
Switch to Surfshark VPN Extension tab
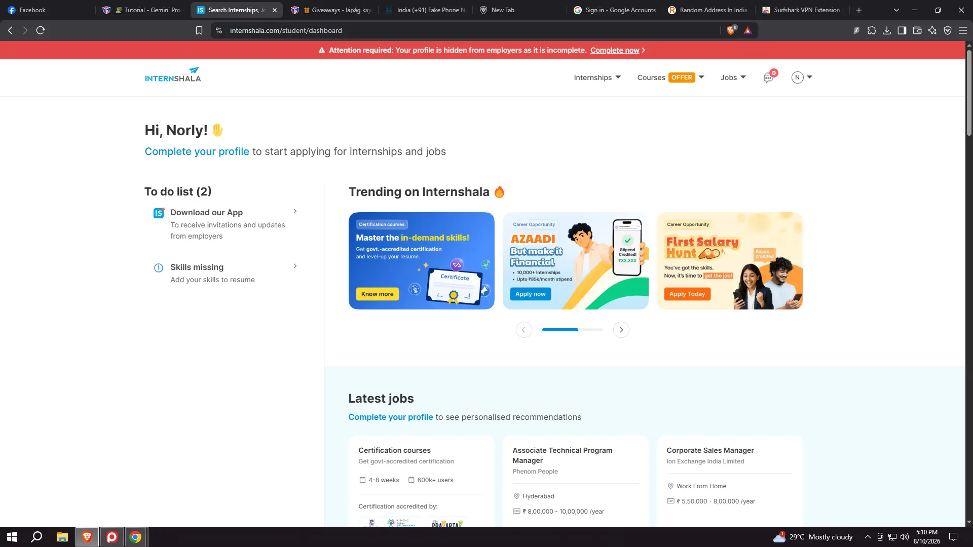[x=802, y=10]
